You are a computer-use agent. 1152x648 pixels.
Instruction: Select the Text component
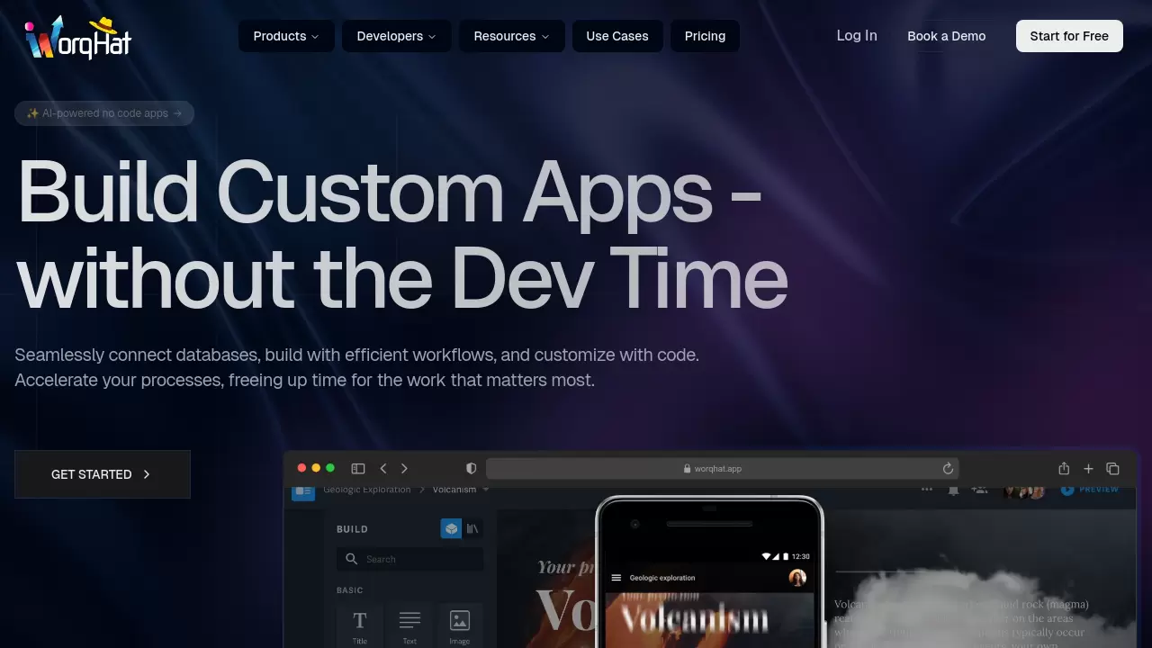(x=409, y=625)
